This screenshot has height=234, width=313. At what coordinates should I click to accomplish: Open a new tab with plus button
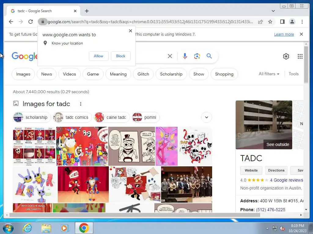(x=87, y=11)
